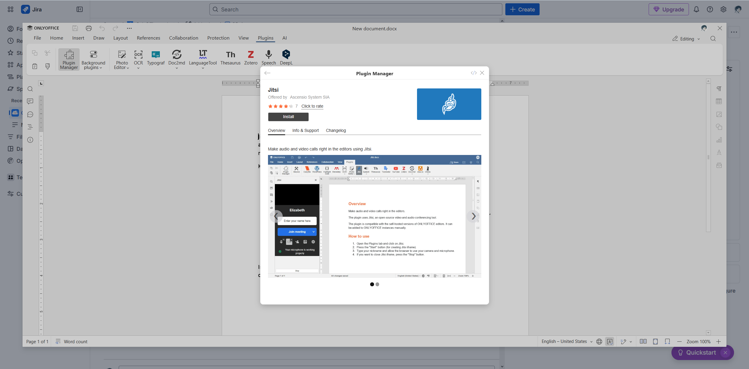Install the Jitsi plugin

pyautogui.click(x=288, y=117)
